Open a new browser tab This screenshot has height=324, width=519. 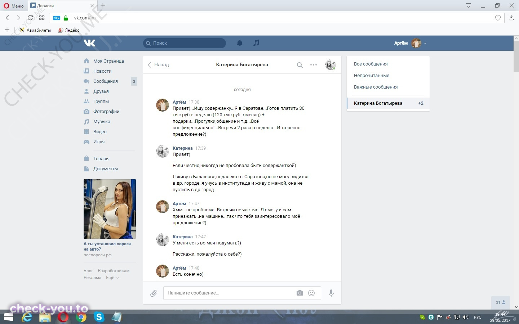(x=103, y=5)
